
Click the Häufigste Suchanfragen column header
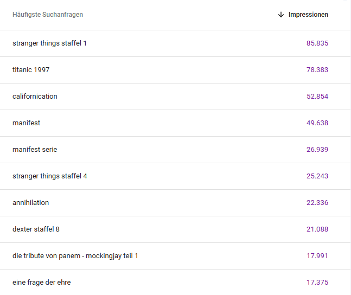pos(48,15)
